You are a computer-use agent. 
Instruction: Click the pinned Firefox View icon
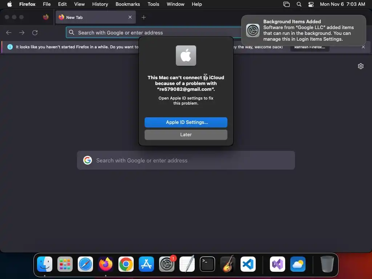click(46, 17)
